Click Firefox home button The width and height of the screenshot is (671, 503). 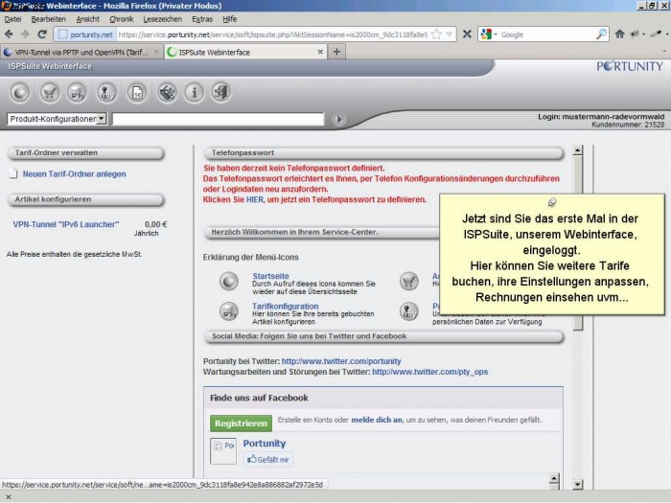point(619,34)
